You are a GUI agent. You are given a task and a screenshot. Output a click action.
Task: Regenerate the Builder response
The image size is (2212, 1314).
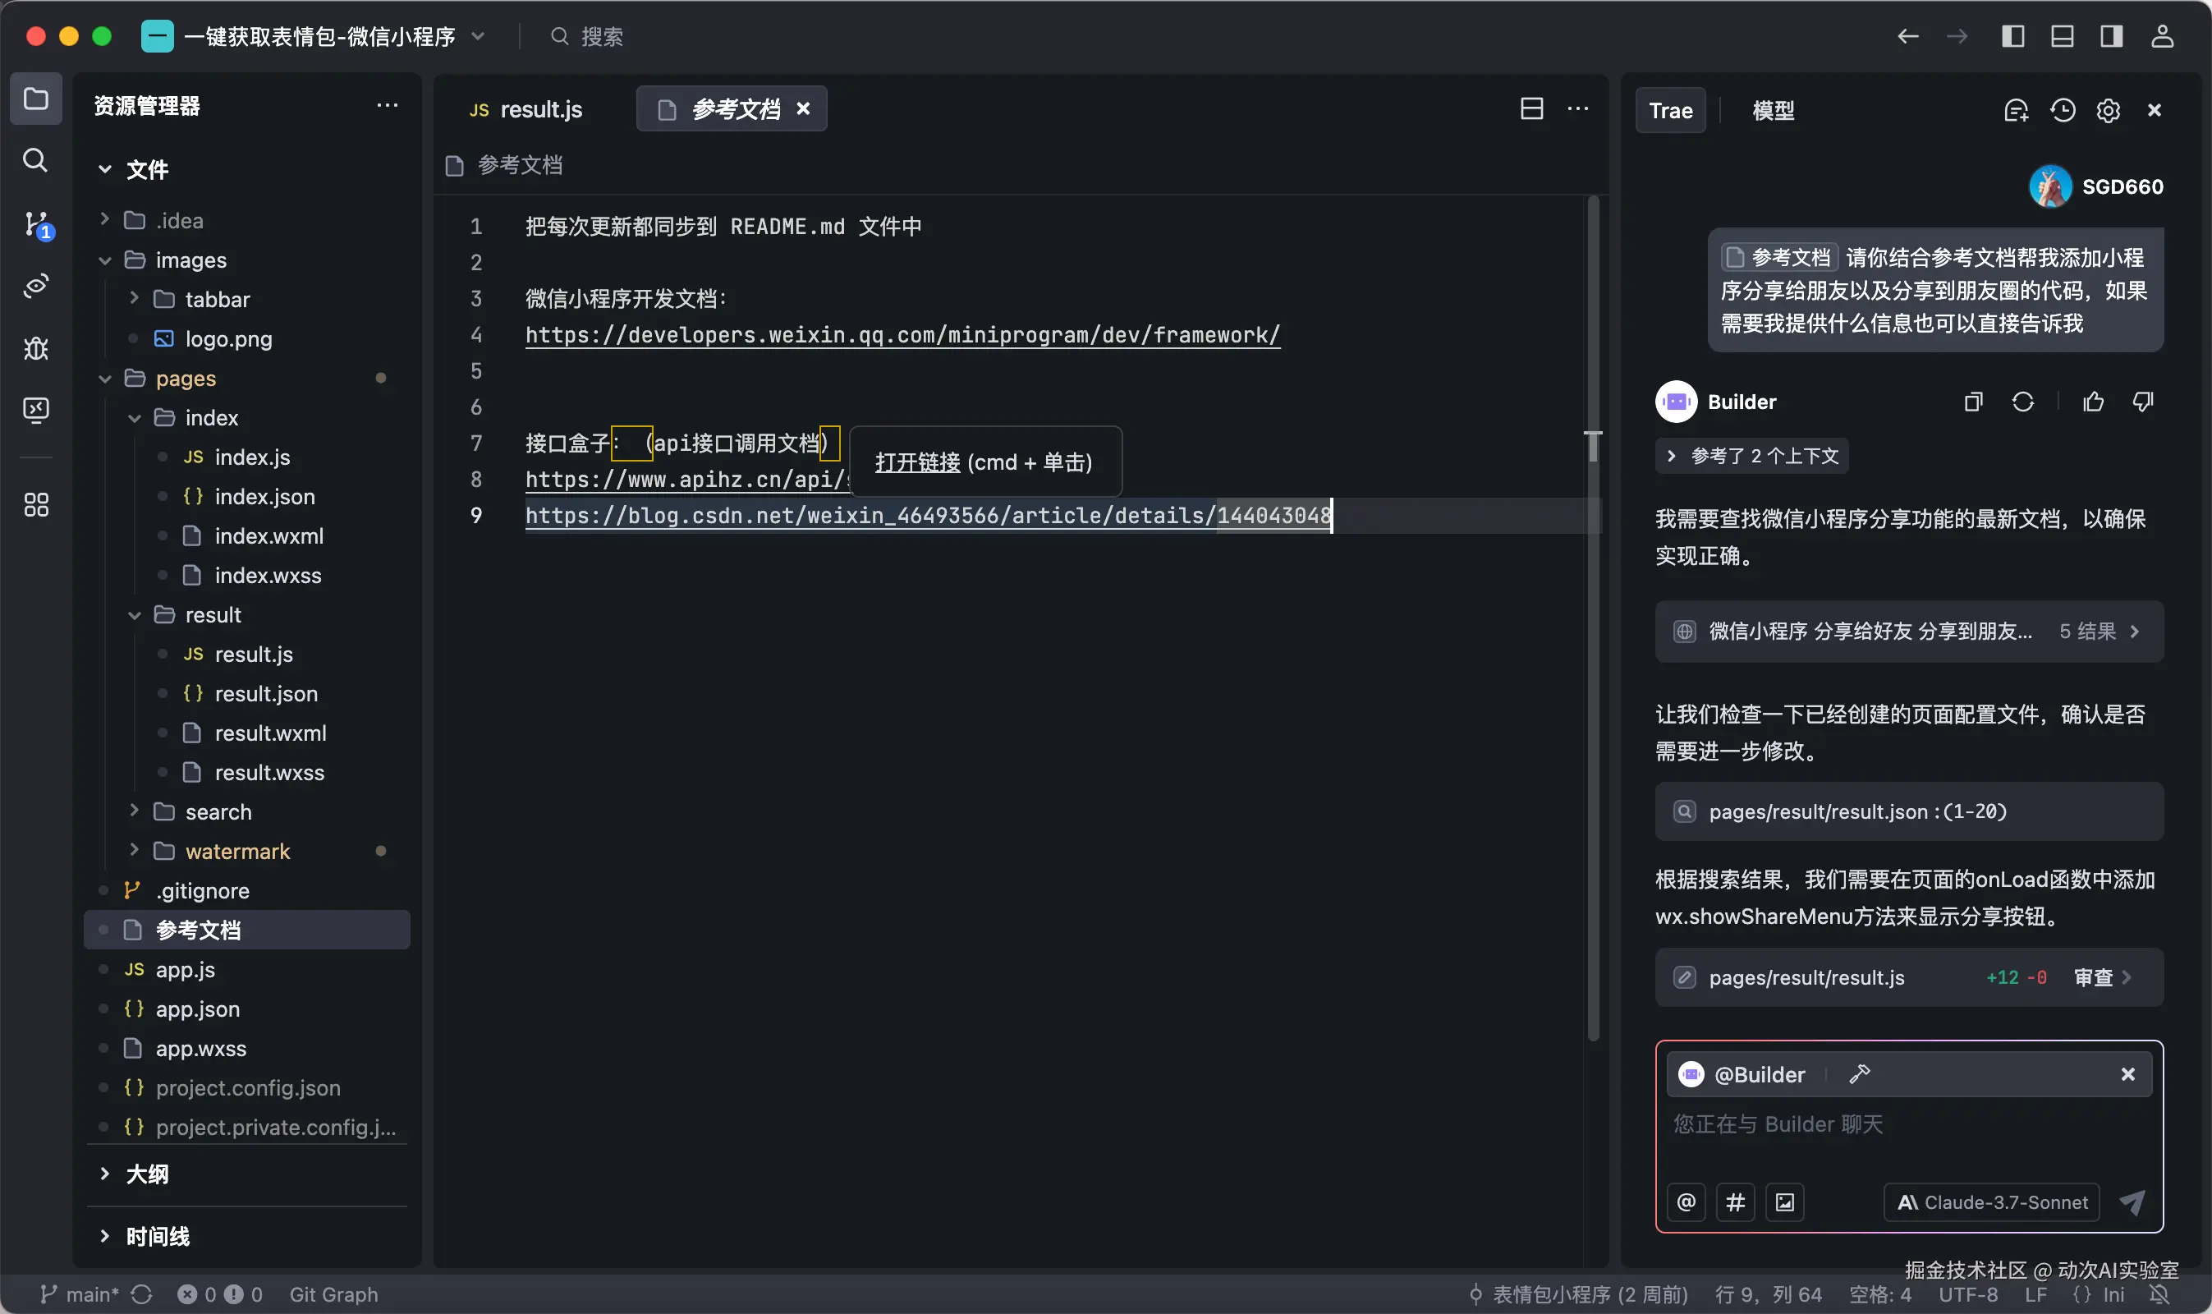pos(2022,402)
